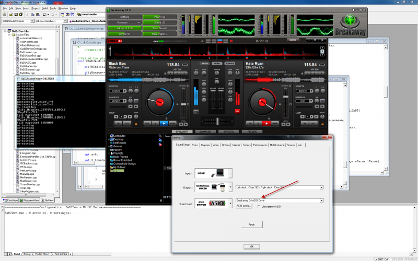Click left deck loop length increase arrow
Screen dimensions: 418x261
click(x=130, y=116)
